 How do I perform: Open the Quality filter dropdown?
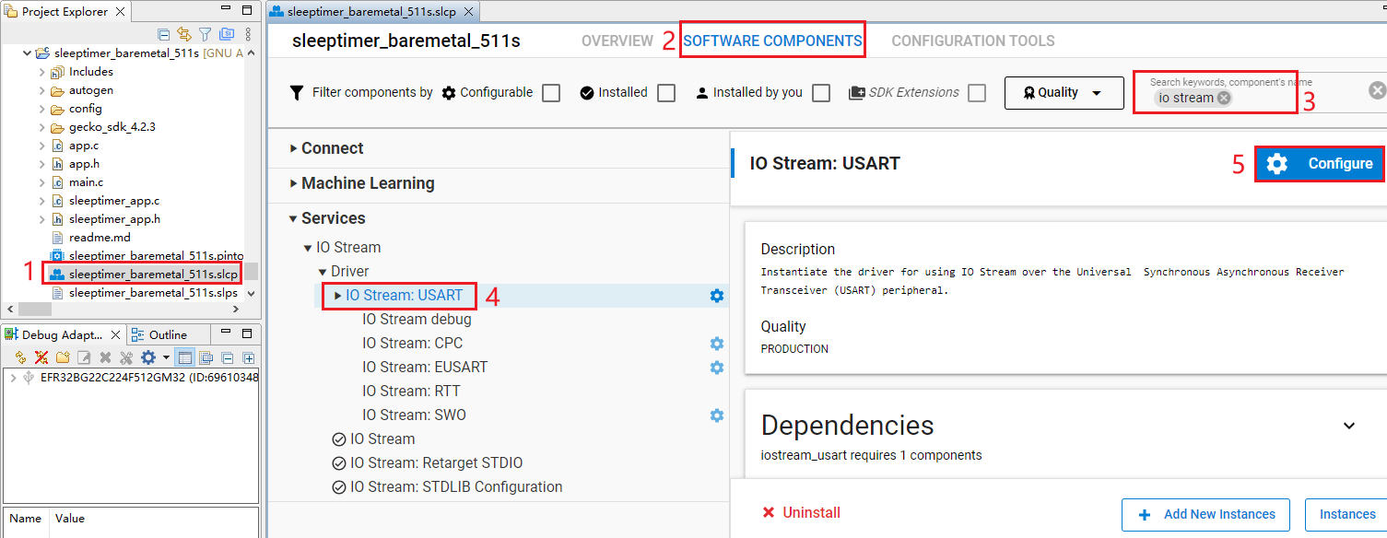point(1064,92)
